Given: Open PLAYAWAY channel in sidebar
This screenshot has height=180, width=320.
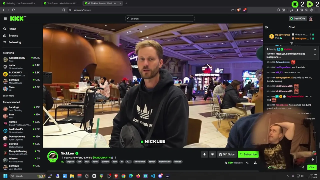Looking at the screenshot, I should (x=21, y=74).
